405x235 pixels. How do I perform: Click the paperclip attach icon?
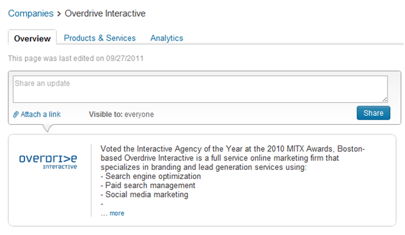(x=15, y=115)
